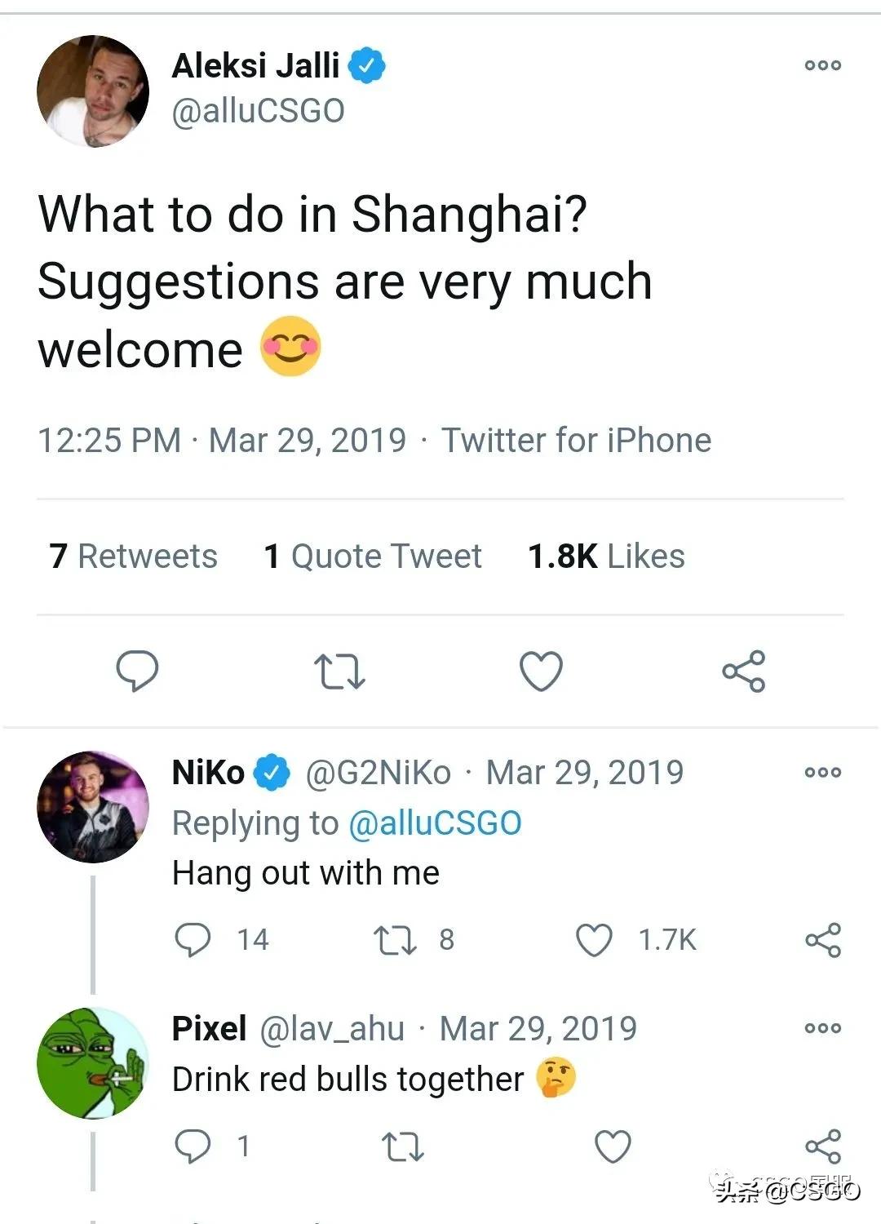Image resolution: width=881 pixels, height=1224 pixels.
Task: Like the main tweet via the heart icon
Action: click(542, 671)
